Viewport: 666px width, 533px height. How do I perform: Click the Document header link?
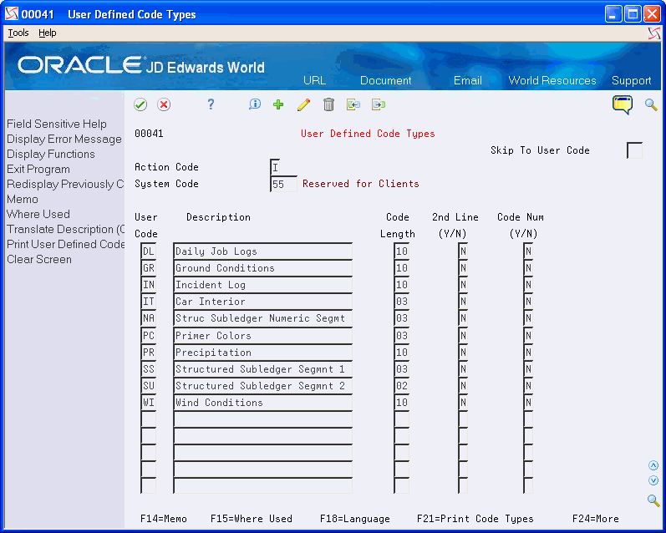coord(386,80)
